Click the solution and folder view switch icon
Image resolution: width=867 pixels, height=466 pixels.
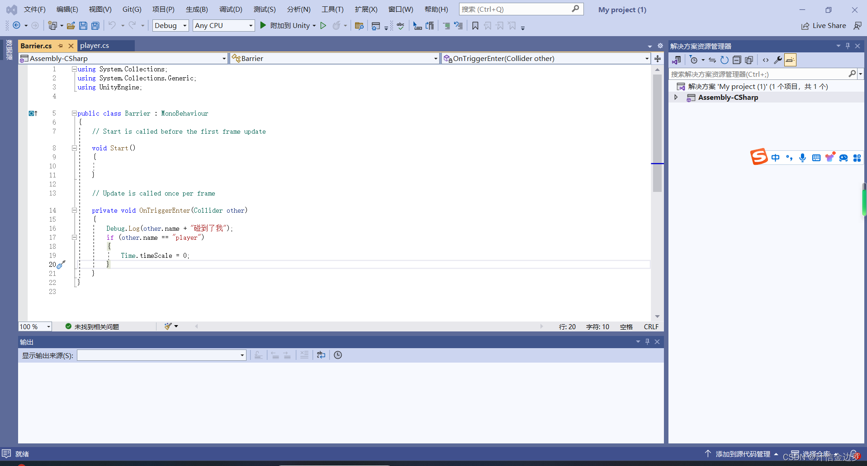[677, 60]
